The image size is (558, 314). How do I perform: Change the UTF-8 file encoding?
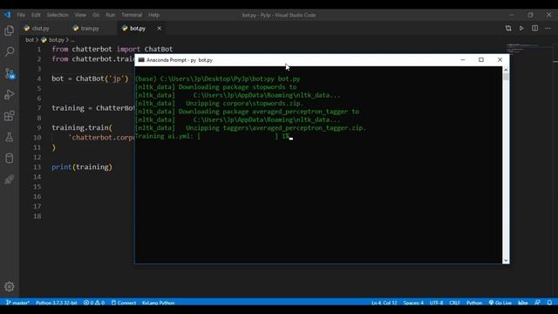click(436, 303)
